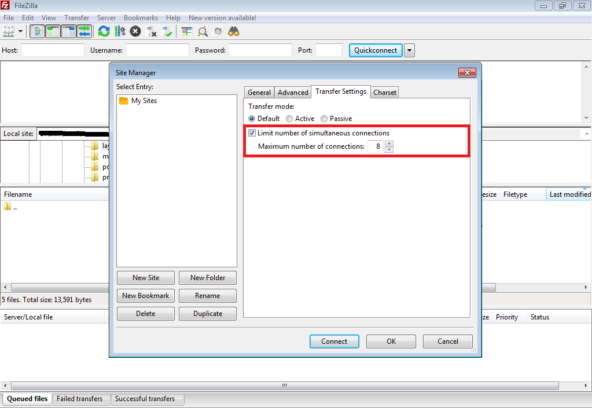The image size is (592, 408).
Task: Click the Duplicate button
Action: click(208, 314)
